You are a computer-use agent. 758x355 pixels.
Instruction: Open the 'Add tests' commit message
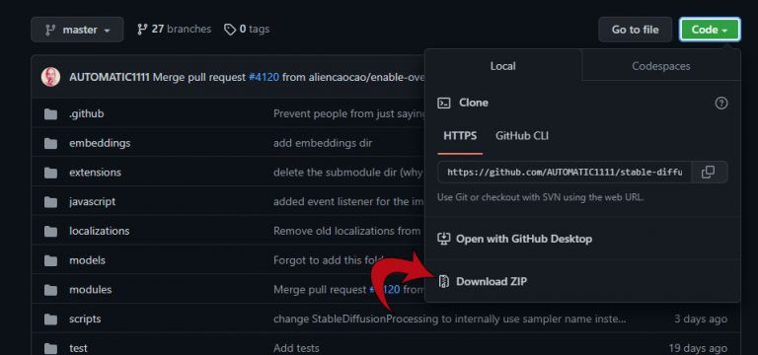tap(296, 348)
